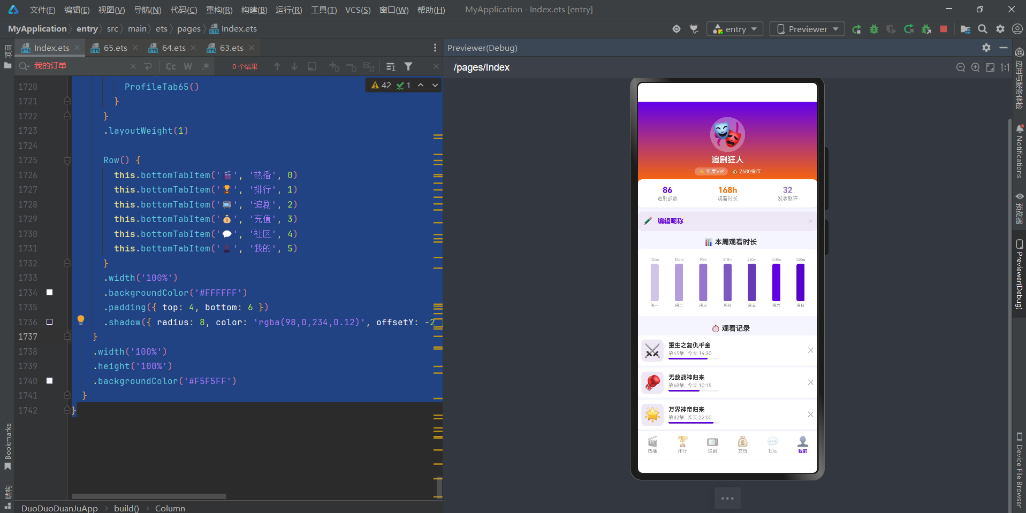The image size is (1026, 513).
Task: Click the Run entry button
Action: (x=856, y=29)
